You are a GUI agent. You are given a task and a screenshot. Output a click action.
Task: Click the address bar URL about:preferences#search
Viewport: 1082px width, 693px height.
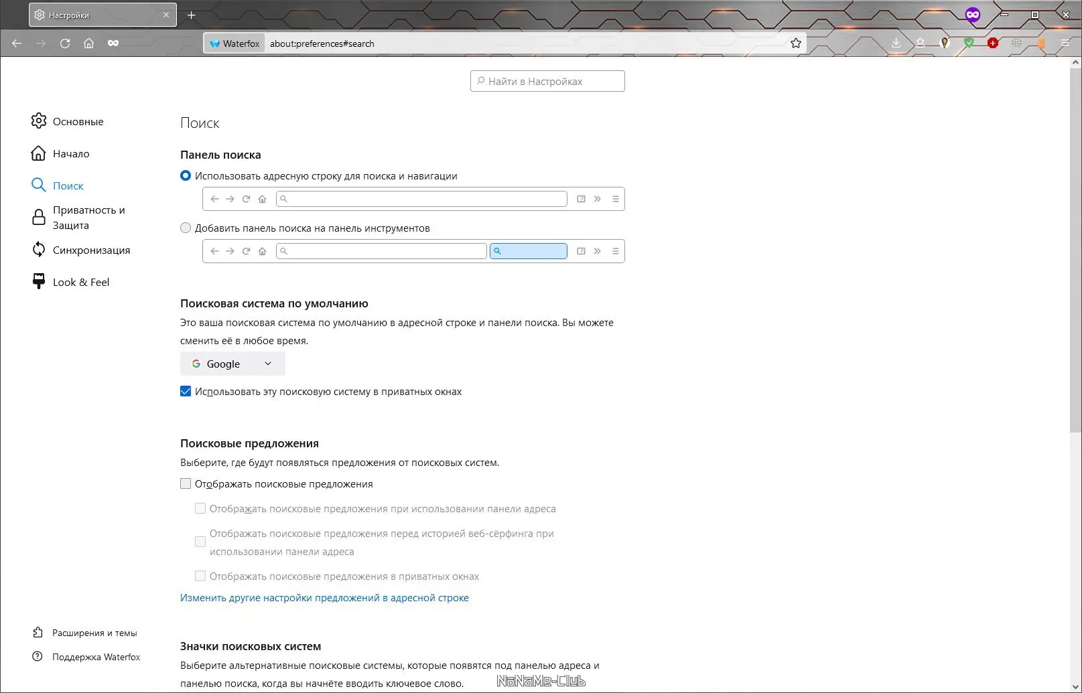click(x=322, y=44)
